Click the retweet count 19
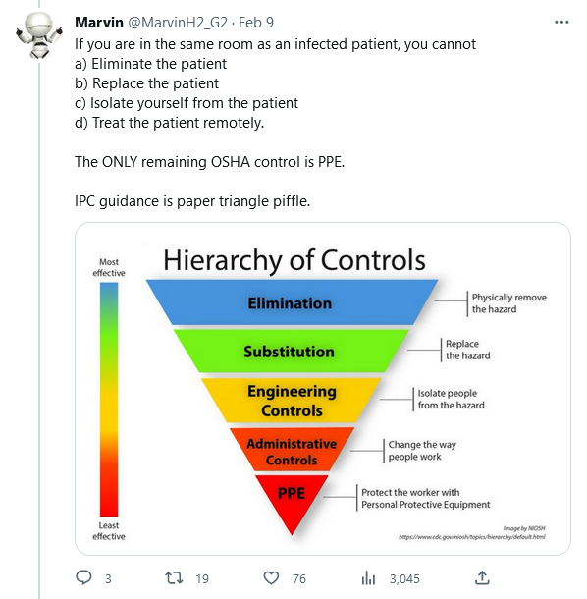 tap(202, 579)
